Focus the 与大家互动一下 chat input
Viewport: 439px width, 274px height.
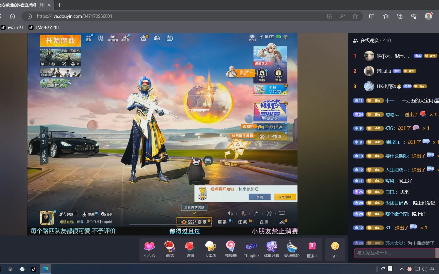[x=395, y=253]
